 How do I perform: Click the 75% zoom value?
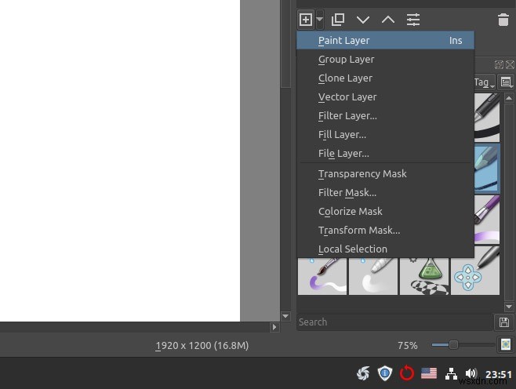pos(408,346)
